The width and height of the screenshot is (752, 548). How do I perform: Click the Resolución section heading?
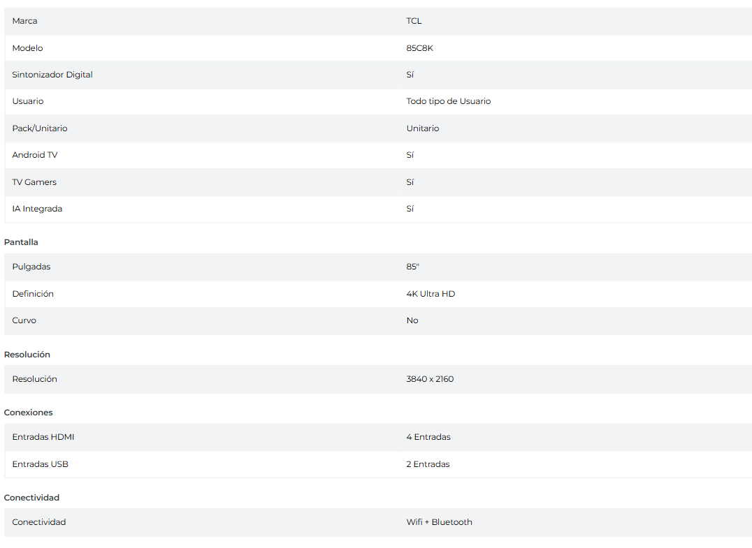pyautogui.click(x=27, y=355)
